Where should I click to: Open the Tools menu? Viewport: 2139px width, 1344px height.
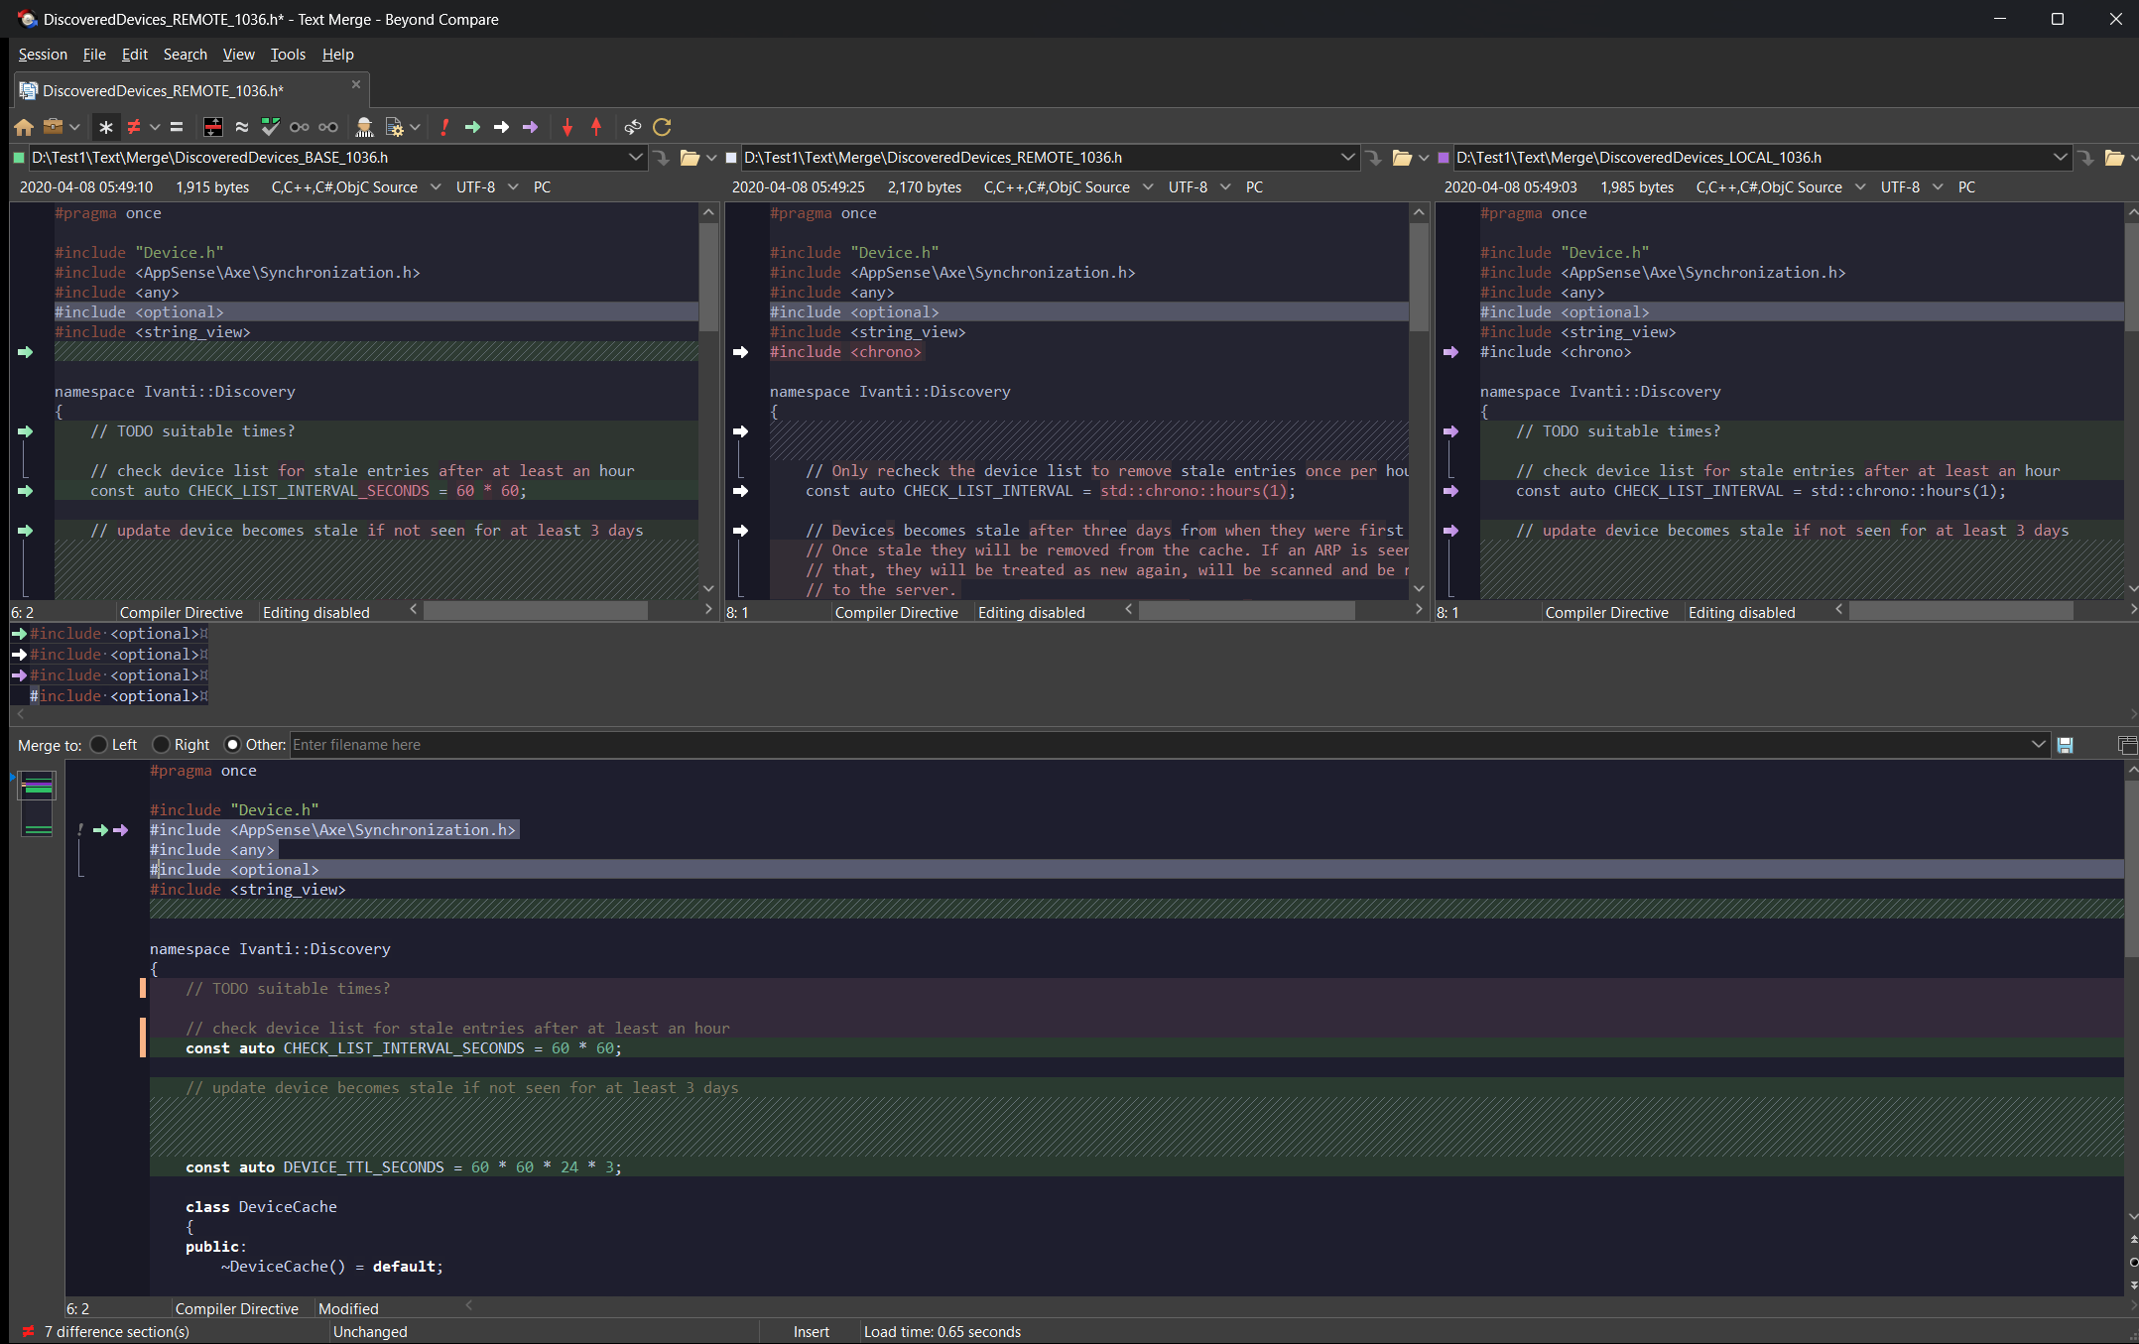tap(288, 55)
